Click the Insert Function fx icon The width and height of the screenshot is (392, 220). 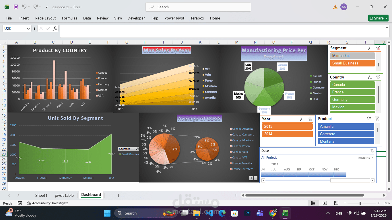[x=55, y=28]
